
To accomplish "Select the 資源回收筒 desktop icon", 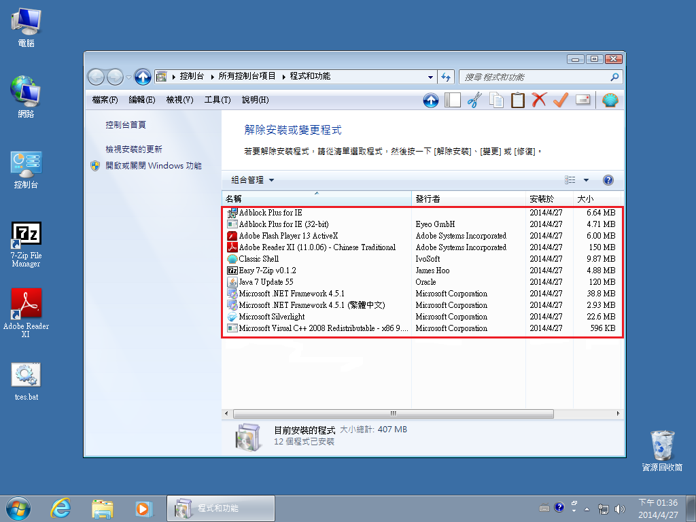I will 662,450.
